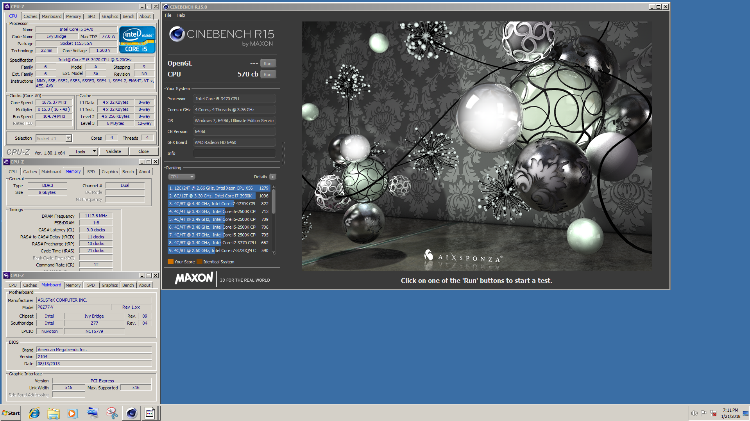The width and height of the screenshot is (750, 421).
Task: Click the orange Your Score legend swatch
Action: 170,262
